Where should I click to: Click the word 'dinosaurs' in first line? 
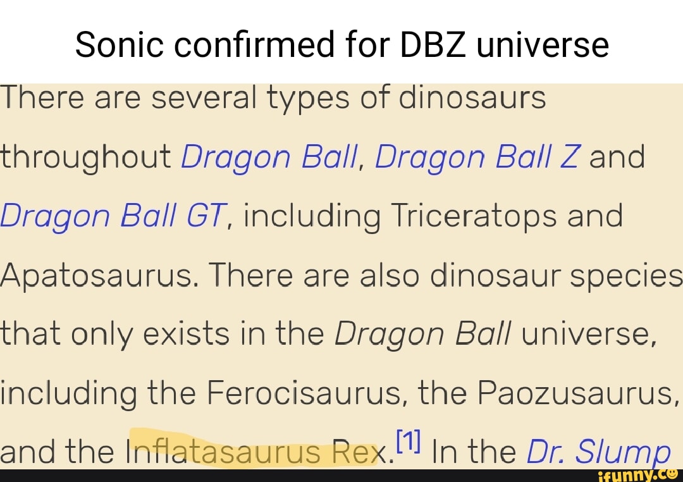[x=472, y=97]
